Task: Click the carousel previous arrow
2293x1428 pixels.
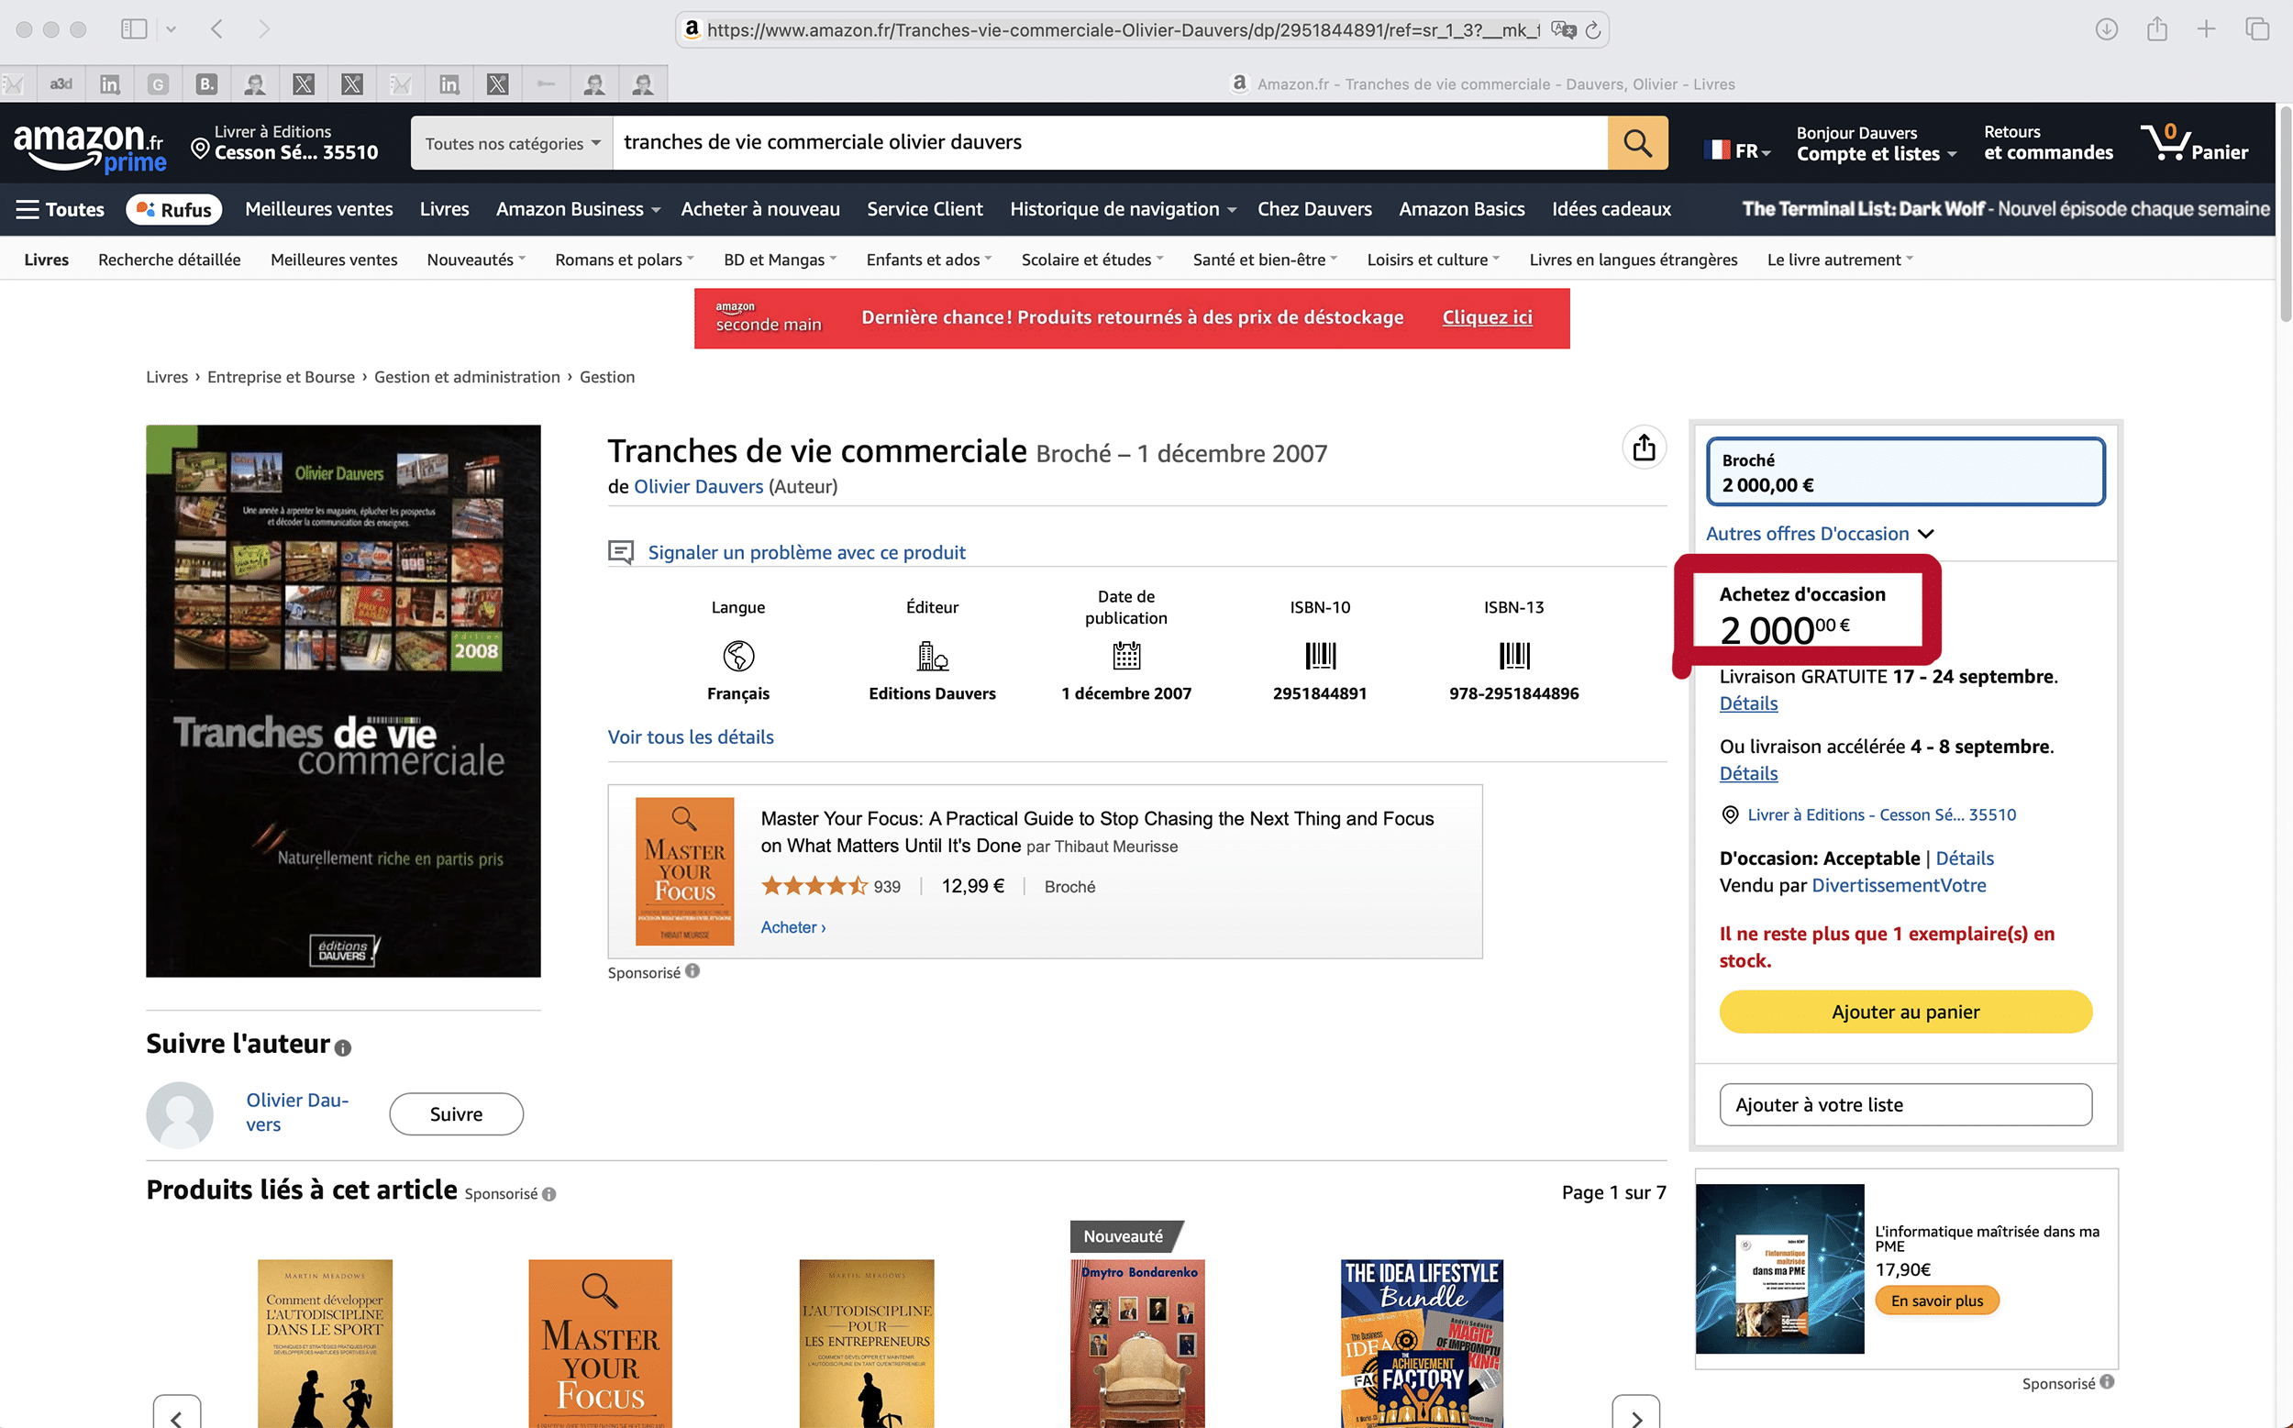Action: 177,1413
